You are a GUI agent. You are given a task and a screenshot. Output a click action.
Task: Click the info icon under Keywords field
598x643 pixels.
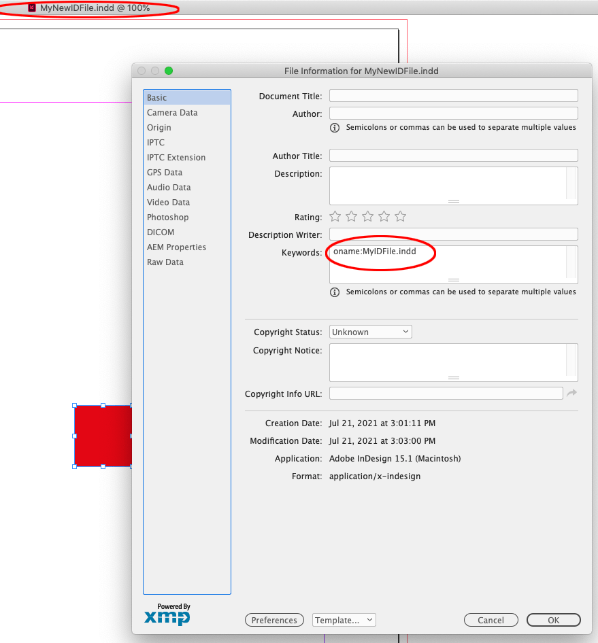334,292
